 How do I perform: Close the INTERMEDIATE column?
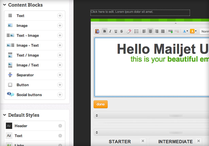tap(198, 141)
